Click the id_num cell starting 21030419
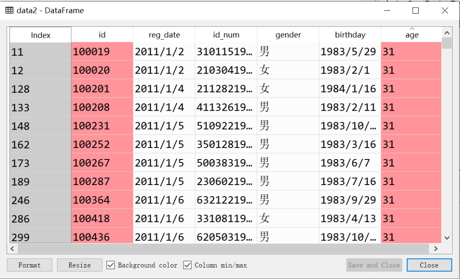The width and height of the screenshot is (460, 279). click(226, 70)
